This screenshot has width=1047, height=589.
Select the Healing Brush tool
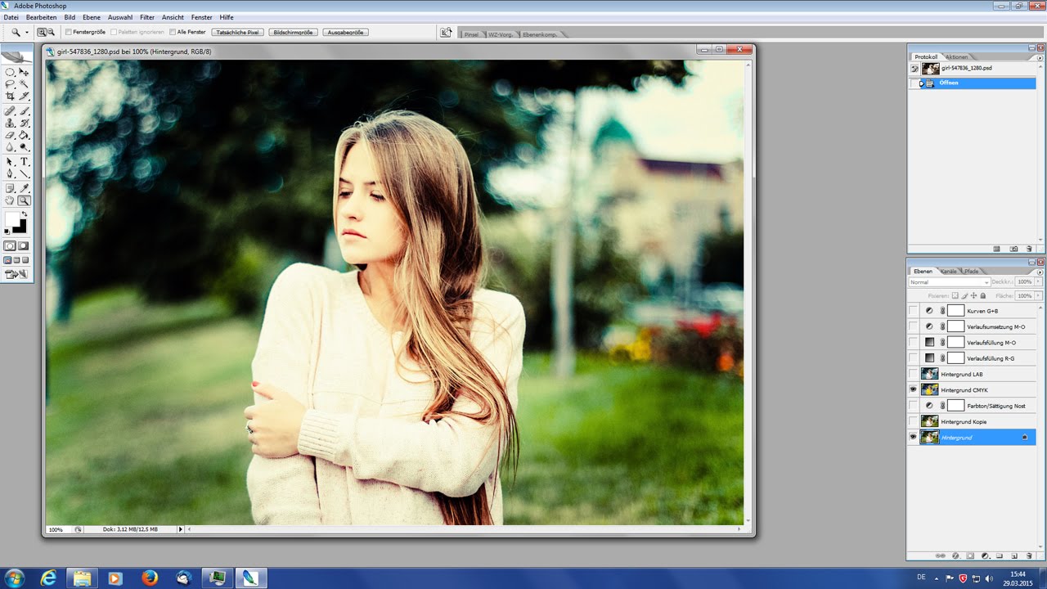(x=10, y=110)
